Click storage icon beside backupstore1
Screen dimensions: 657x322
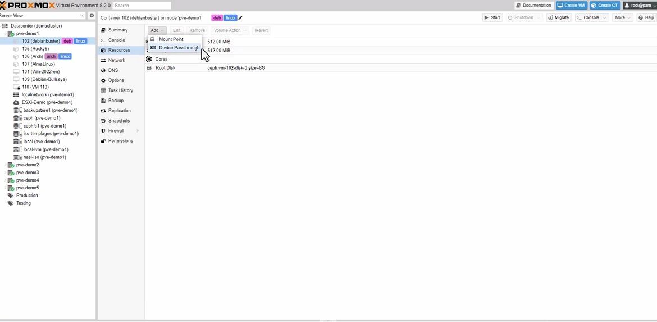tap(17, 110)
